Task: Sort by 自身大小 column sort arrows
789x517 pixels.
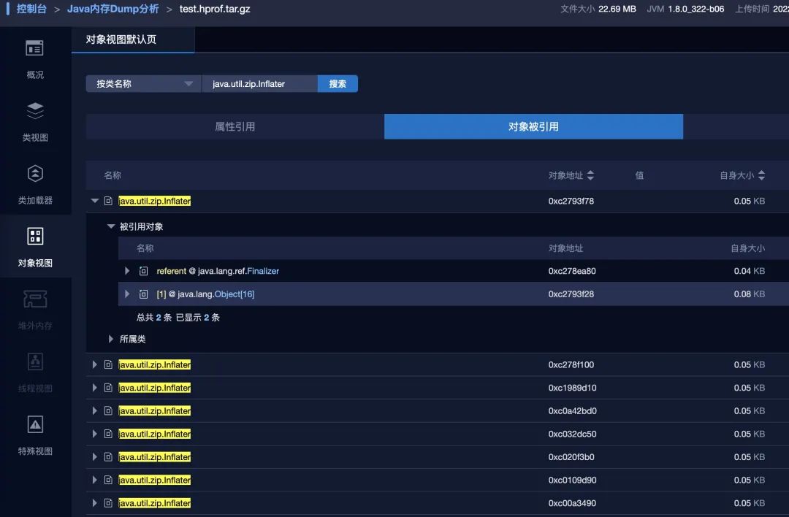Action: click(761, 175)
